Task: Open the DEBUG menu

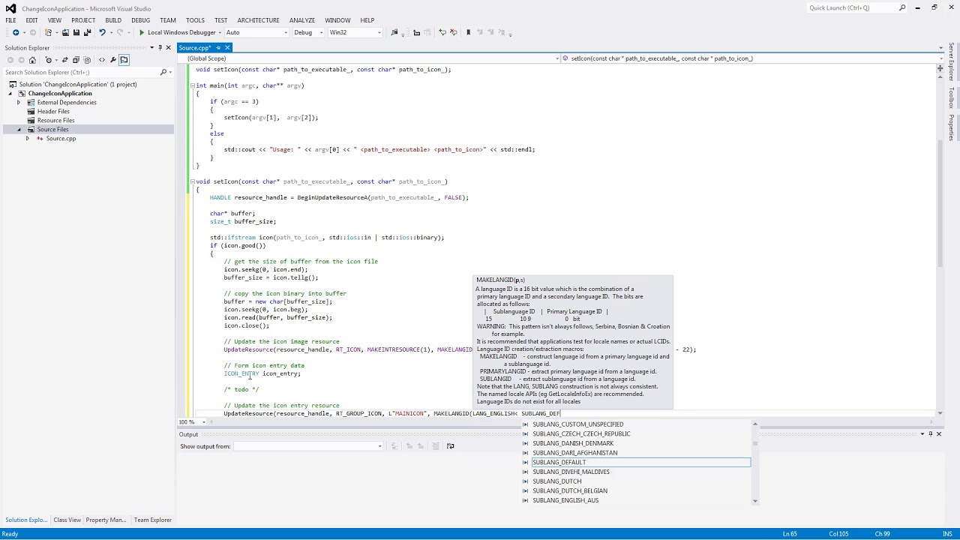Action: pyautogui.click(x=140, y=20)
